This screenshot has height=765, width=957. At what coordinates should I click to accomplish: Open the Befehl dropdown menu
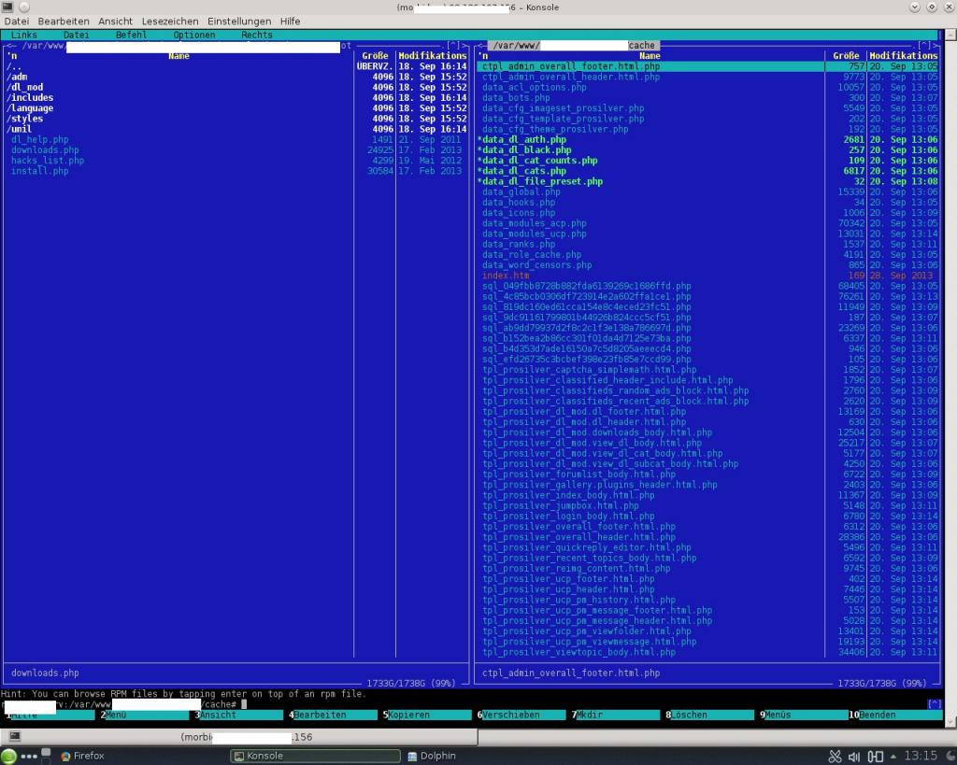point(131,35)
